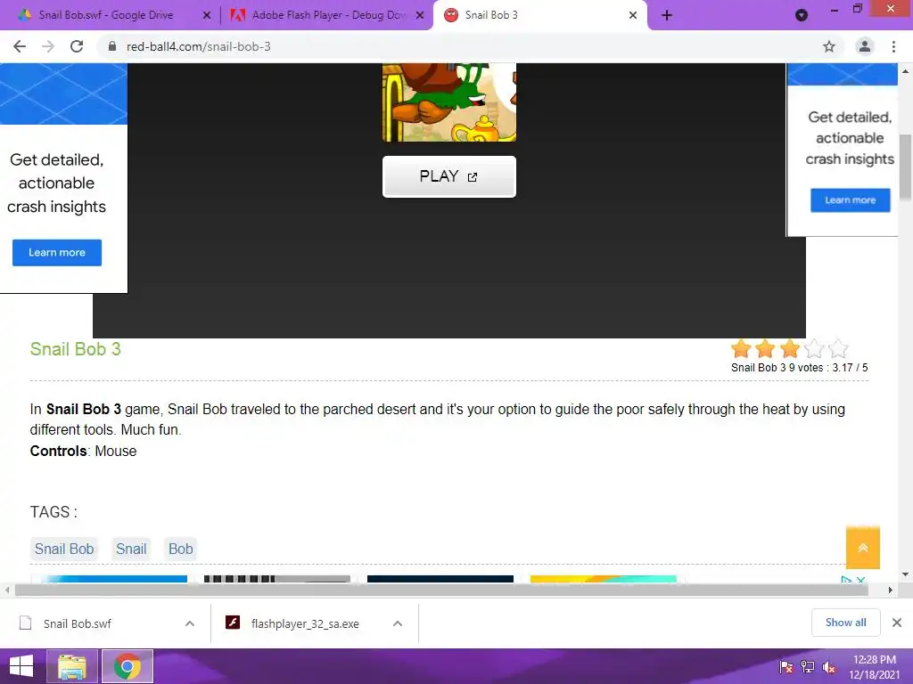This screenshot has width=913, height=684.
Task: Rate the game three stars
Action: click(x=790, y=349)
